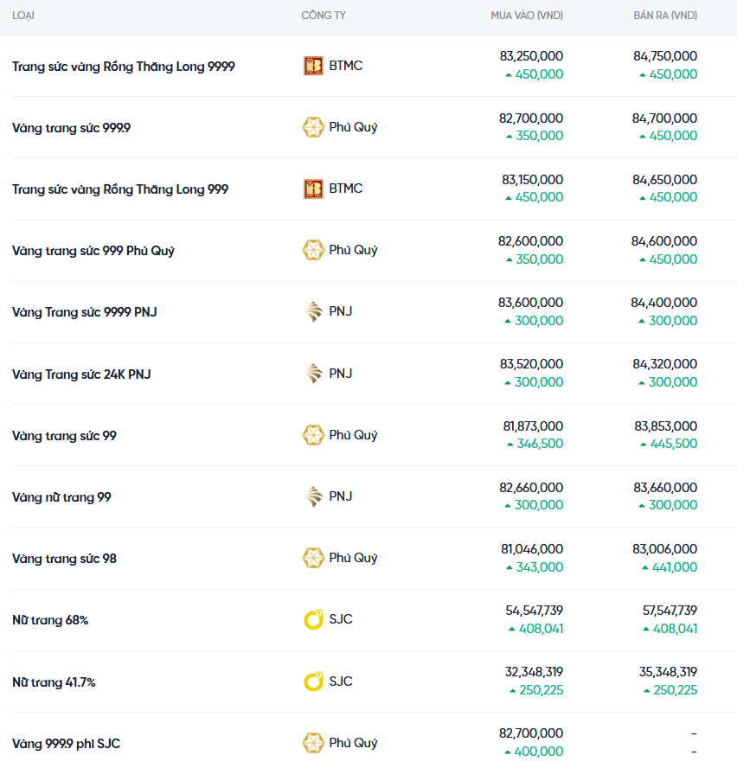Click the Phú Quý logo beside Vàng trang sức 999.9

tap(312, 127)
